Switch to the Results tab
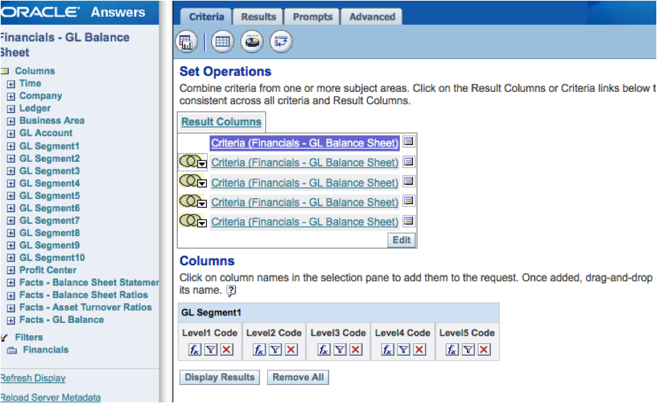Image resolution: width=657 pixels, height=403 pixels. tap(259, 17)
